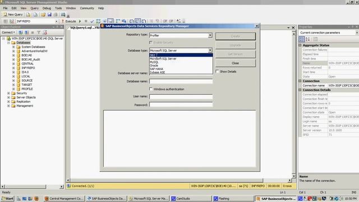Select SAP HANA in the database type list
Image resolution: width=359 pixels, height=202 pixels.
coord(181,69)
